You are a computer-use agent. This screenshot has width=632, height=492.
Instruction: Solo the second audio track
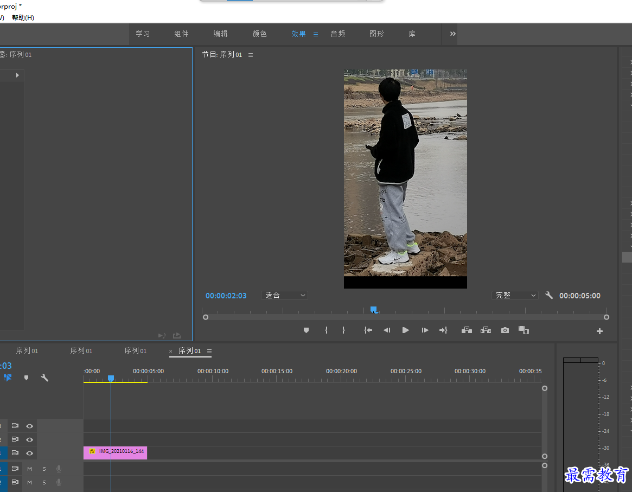pos(44,482)
